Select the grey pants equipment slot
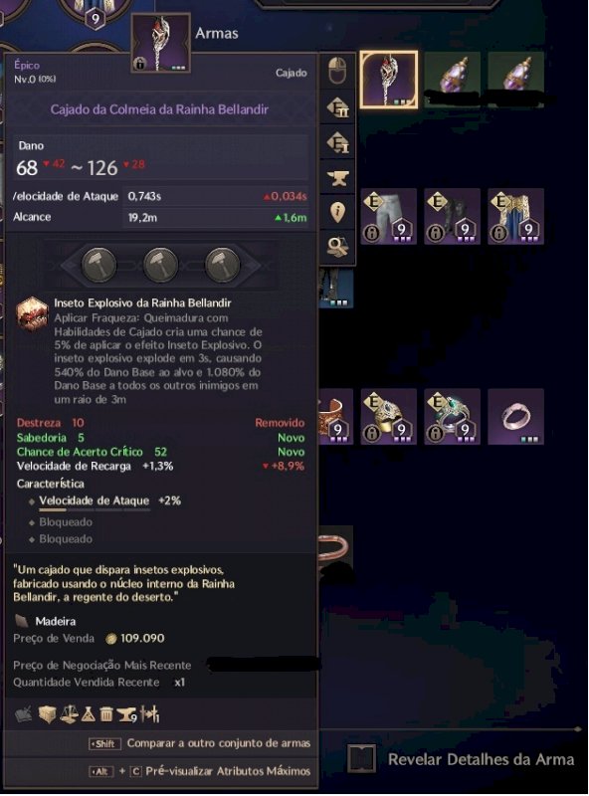The width and height of the screenshot is (589, 796). point(389,216)
